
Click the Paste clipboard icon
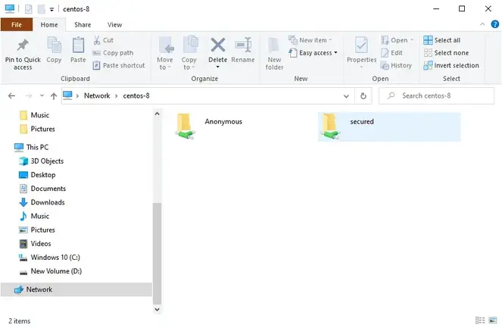point(78,45)
